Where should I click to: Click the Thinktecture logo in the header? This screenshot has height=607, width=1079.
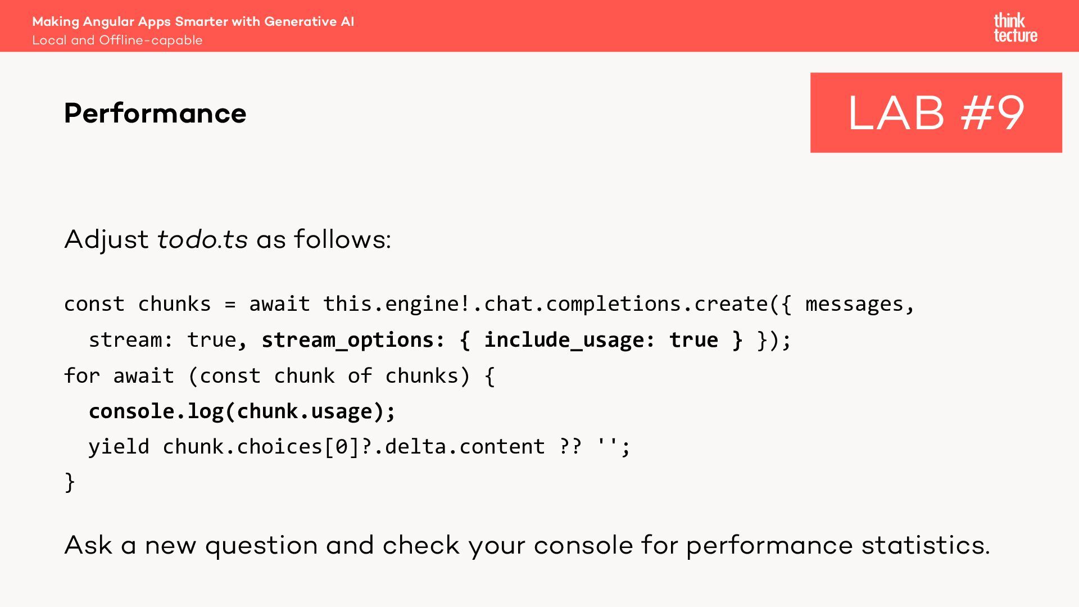(x=1015, y=28)
